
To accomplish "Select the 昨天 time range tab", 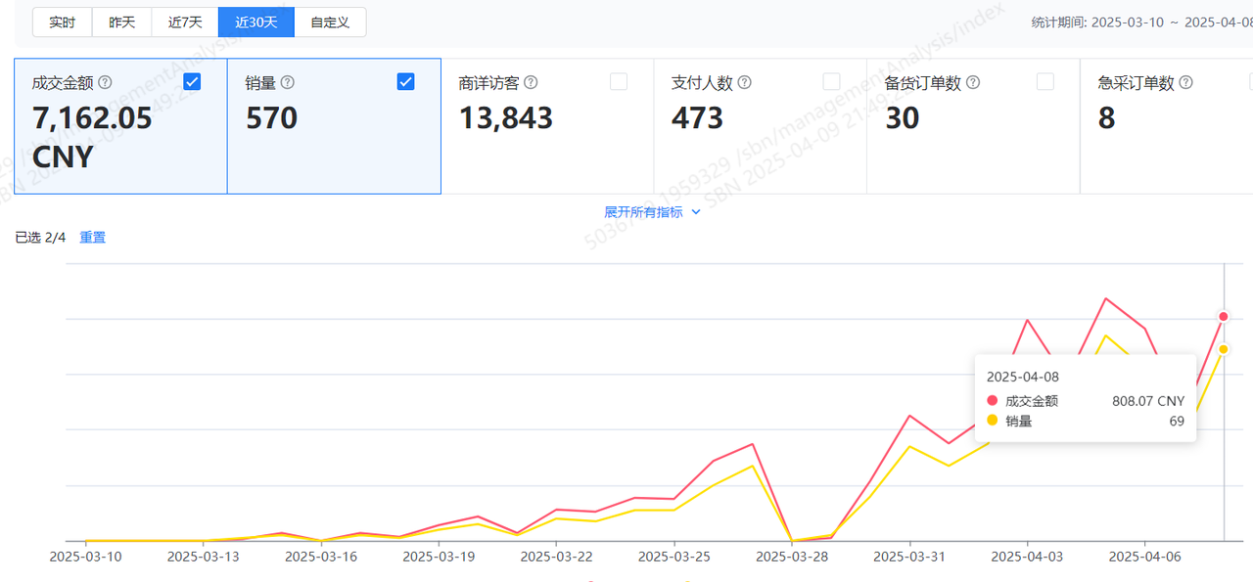I will click(x=121, y=22).
